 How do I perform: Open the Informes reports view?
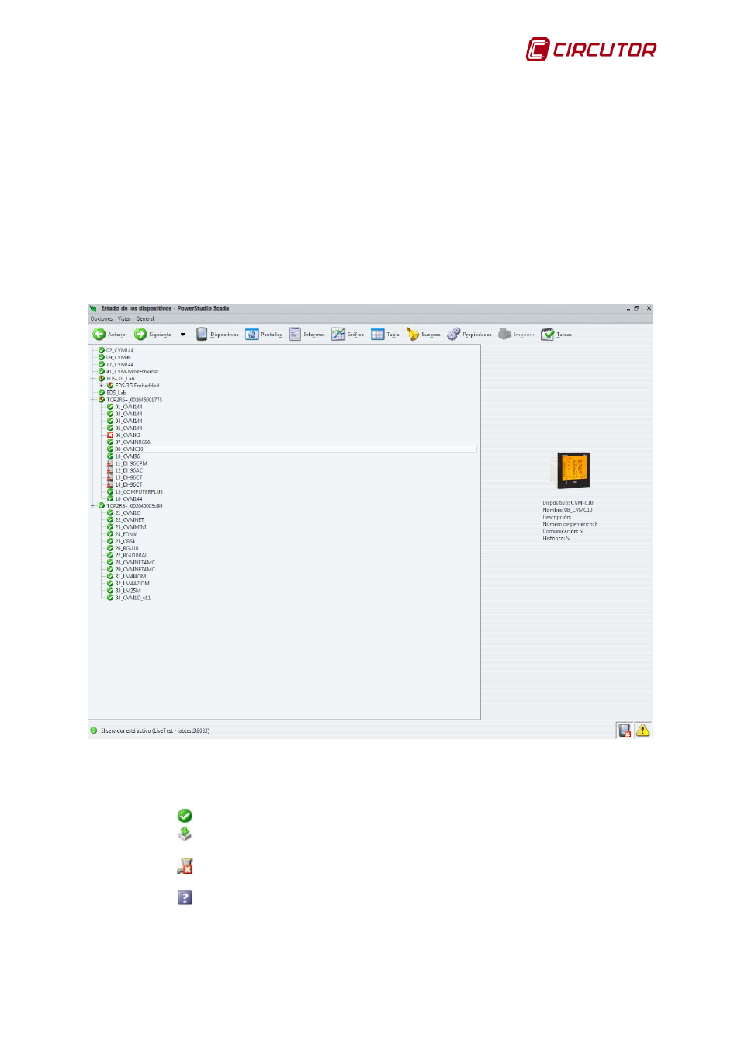(x=307, y=335)
